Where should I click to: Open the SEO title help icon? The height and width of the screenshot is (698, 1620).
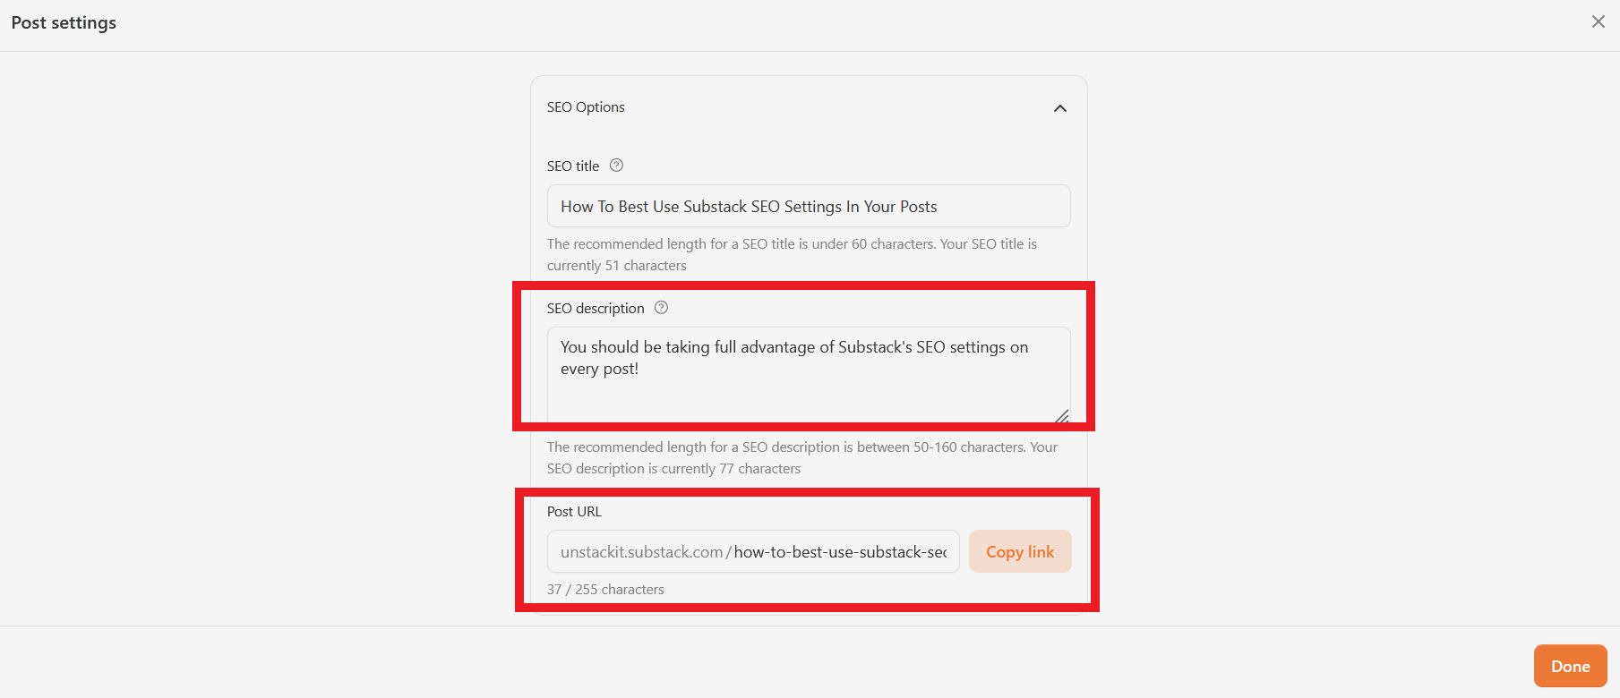pos(616,166)
